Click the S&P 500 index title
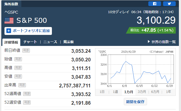The width and height of the screenshot is (181, 111). [32, 20]
